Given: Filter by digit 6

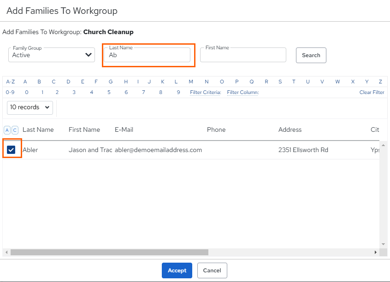Looking at the screenshot, I should coord(126,92).
